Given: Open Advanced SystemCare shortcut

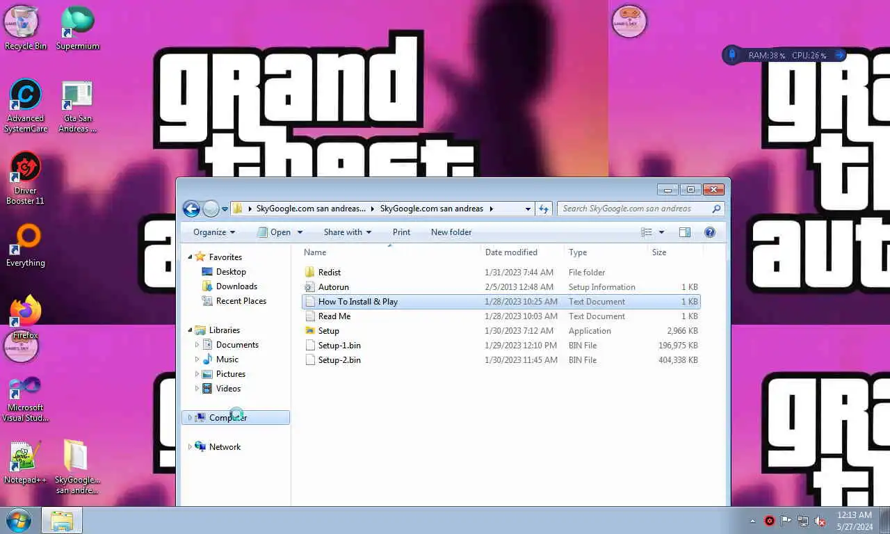Looking at the screenshot, I should click(26, 106).
